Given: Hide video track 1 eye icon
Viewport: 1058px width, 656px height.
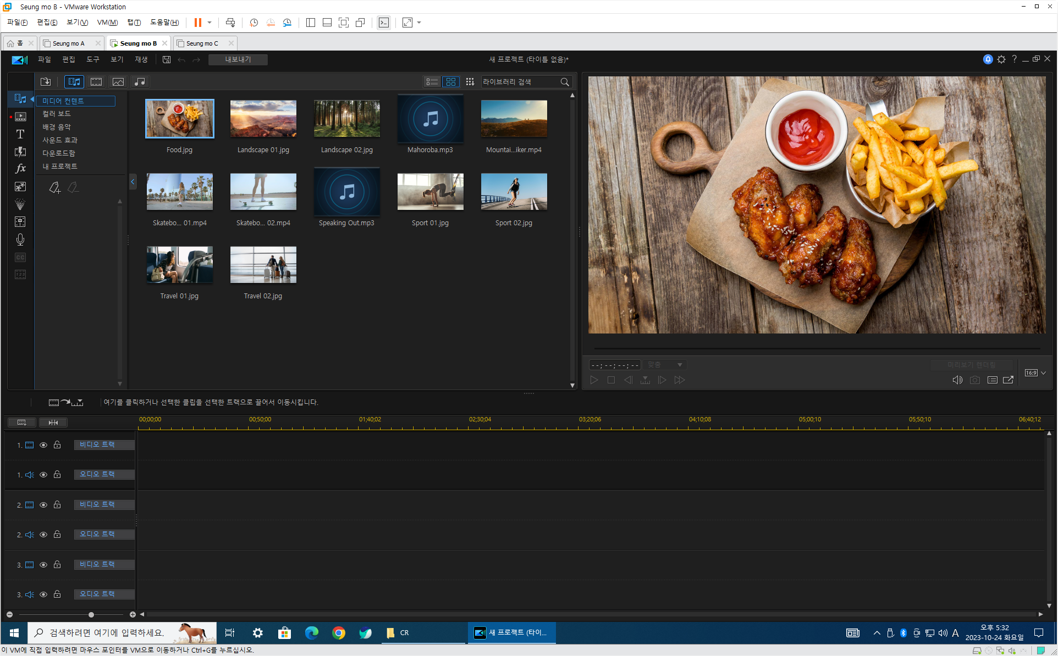Looking at the screenshot, I should (43, 445).
